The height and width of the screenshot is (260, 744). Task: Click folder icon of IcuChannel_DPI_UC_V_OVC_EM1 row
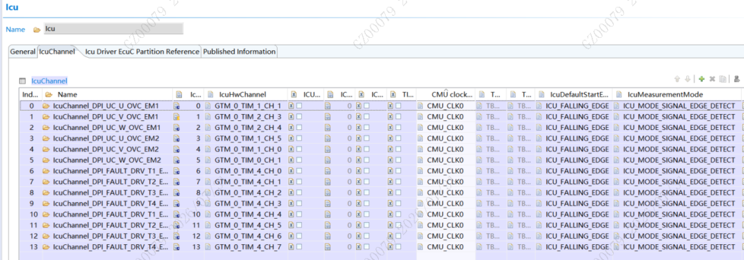coord(46,116)
